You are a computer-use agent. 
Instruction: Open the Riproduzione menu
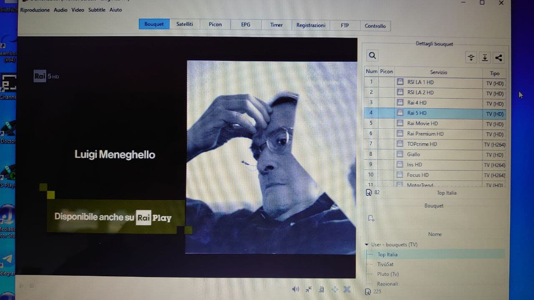pyautogui.click(x=35, y=10)
